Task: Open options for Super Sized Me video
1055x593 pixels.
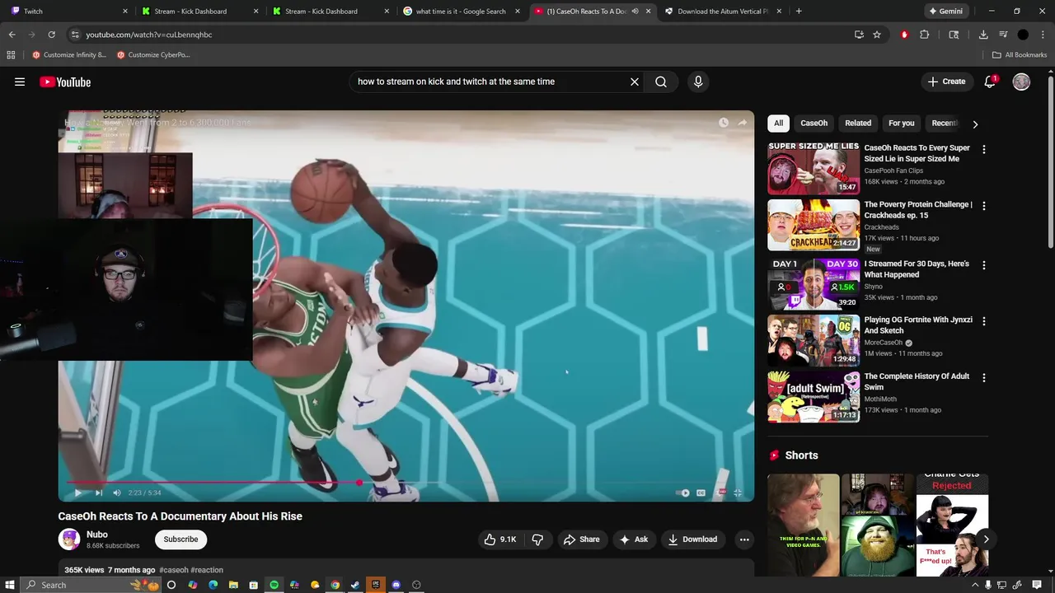Action: coord(983,150)
